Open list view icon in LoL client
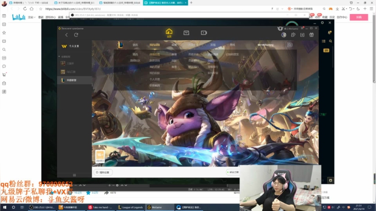This screenshot has height=211, width=376. point(323,41)
